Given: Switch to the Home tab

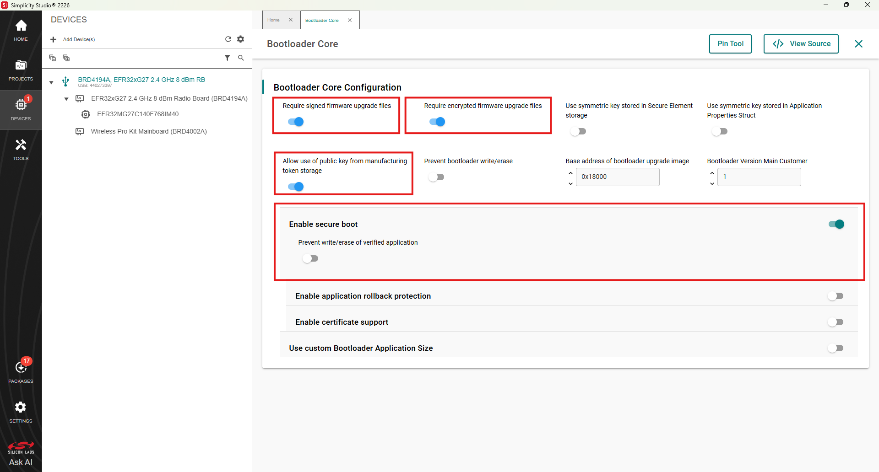Looking at the screenshot, I should click(x=274, y=20).
